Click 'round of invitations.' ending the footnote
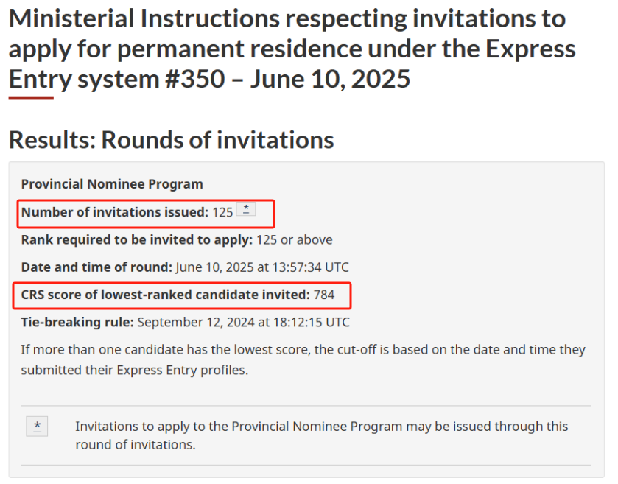The image size is (618, 484). point(136,444)
